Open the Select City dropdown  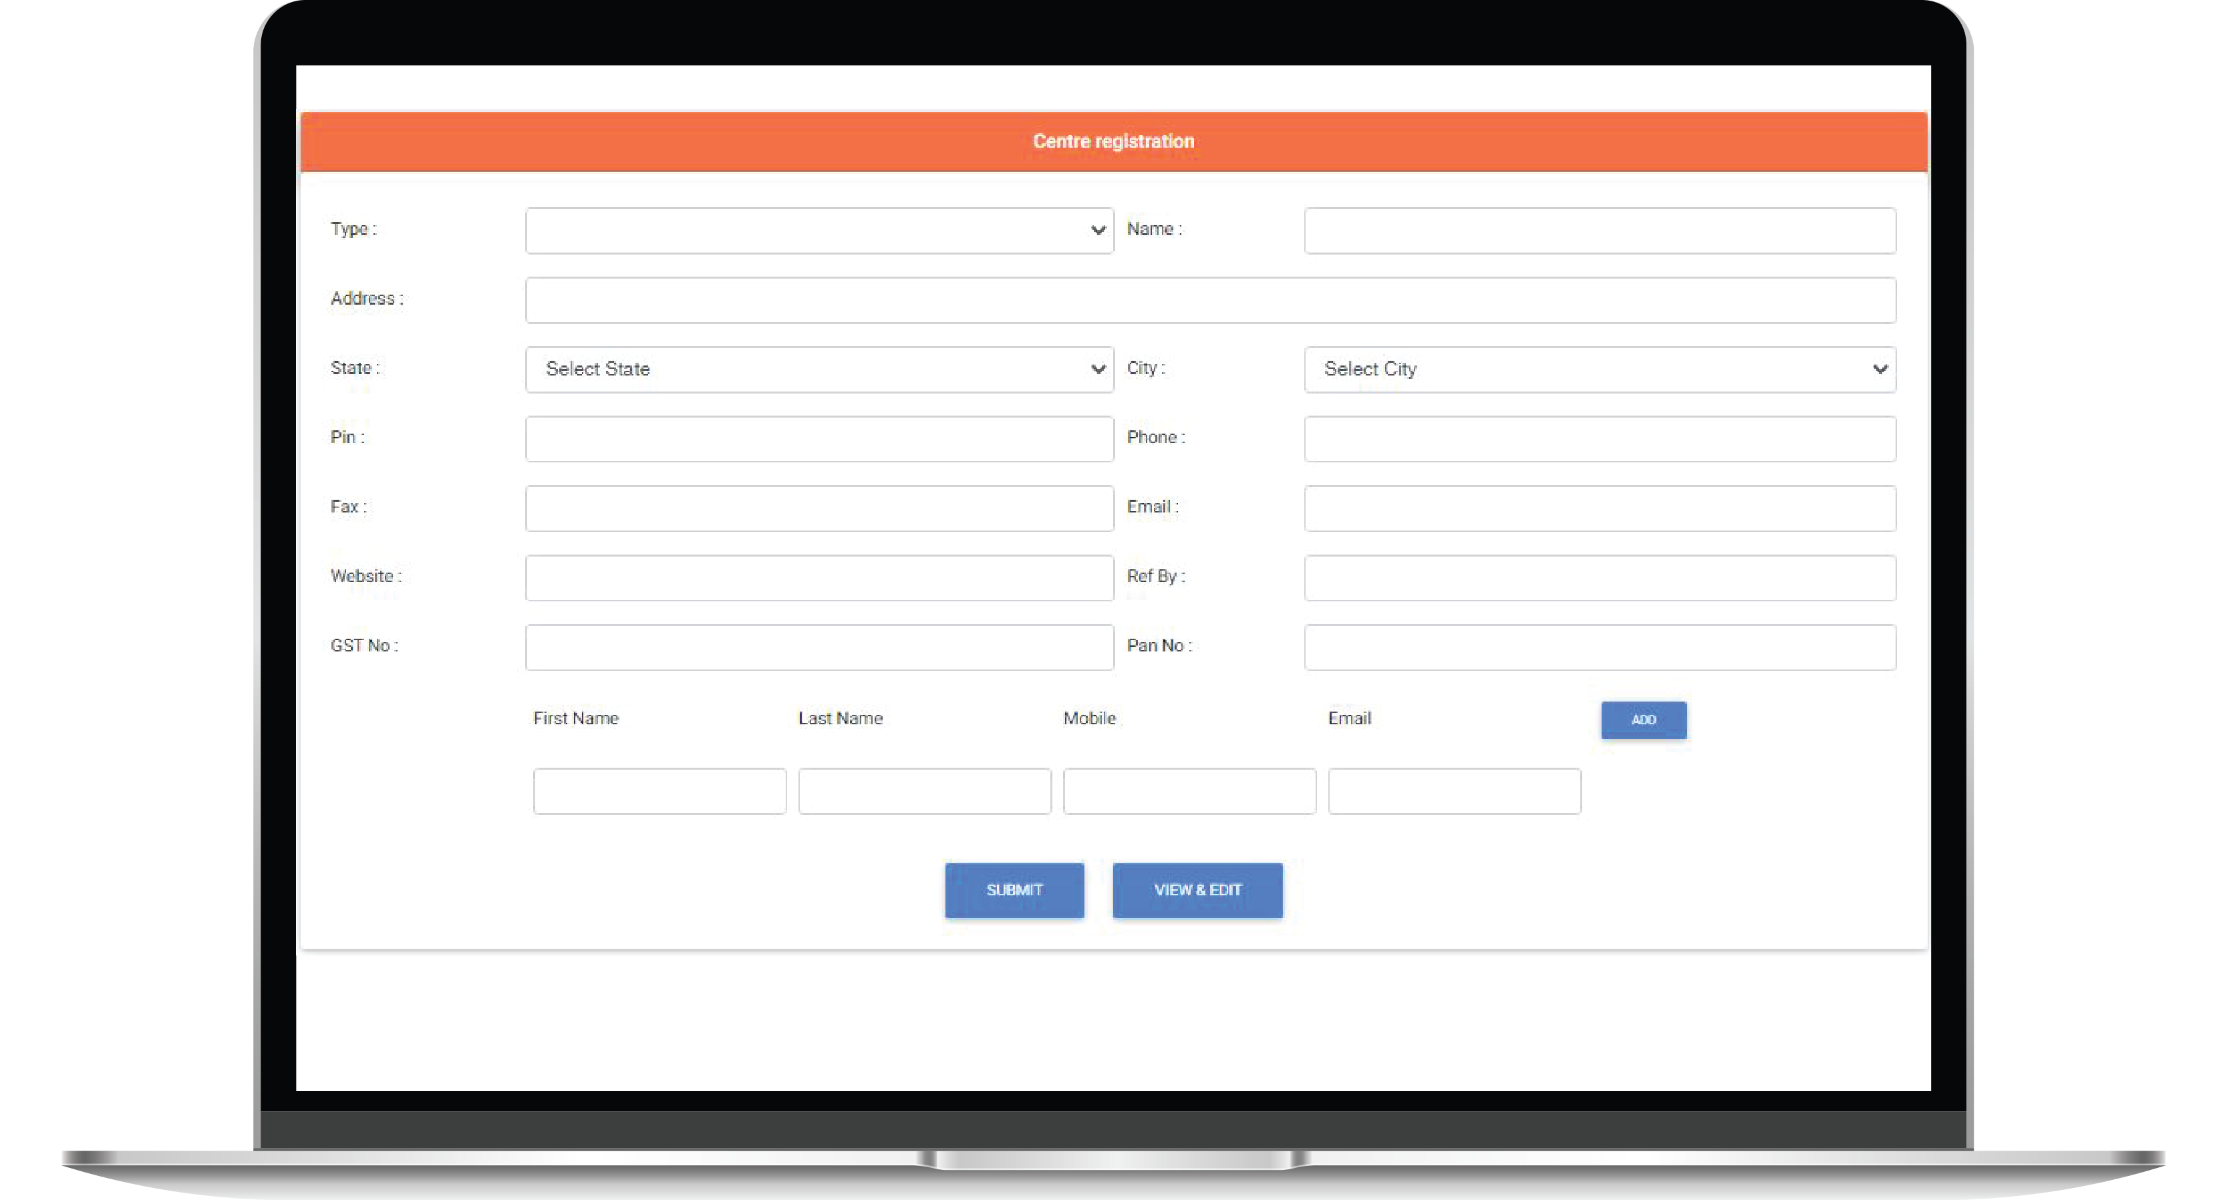click(x=1600, y=369)
